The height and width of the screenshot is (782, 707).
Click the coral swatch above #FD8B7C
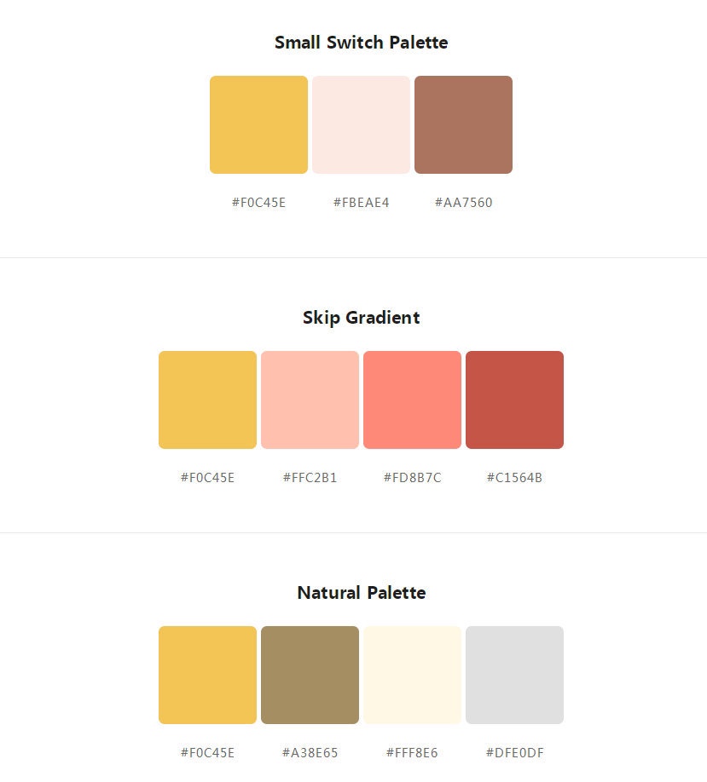coord(413,400)
